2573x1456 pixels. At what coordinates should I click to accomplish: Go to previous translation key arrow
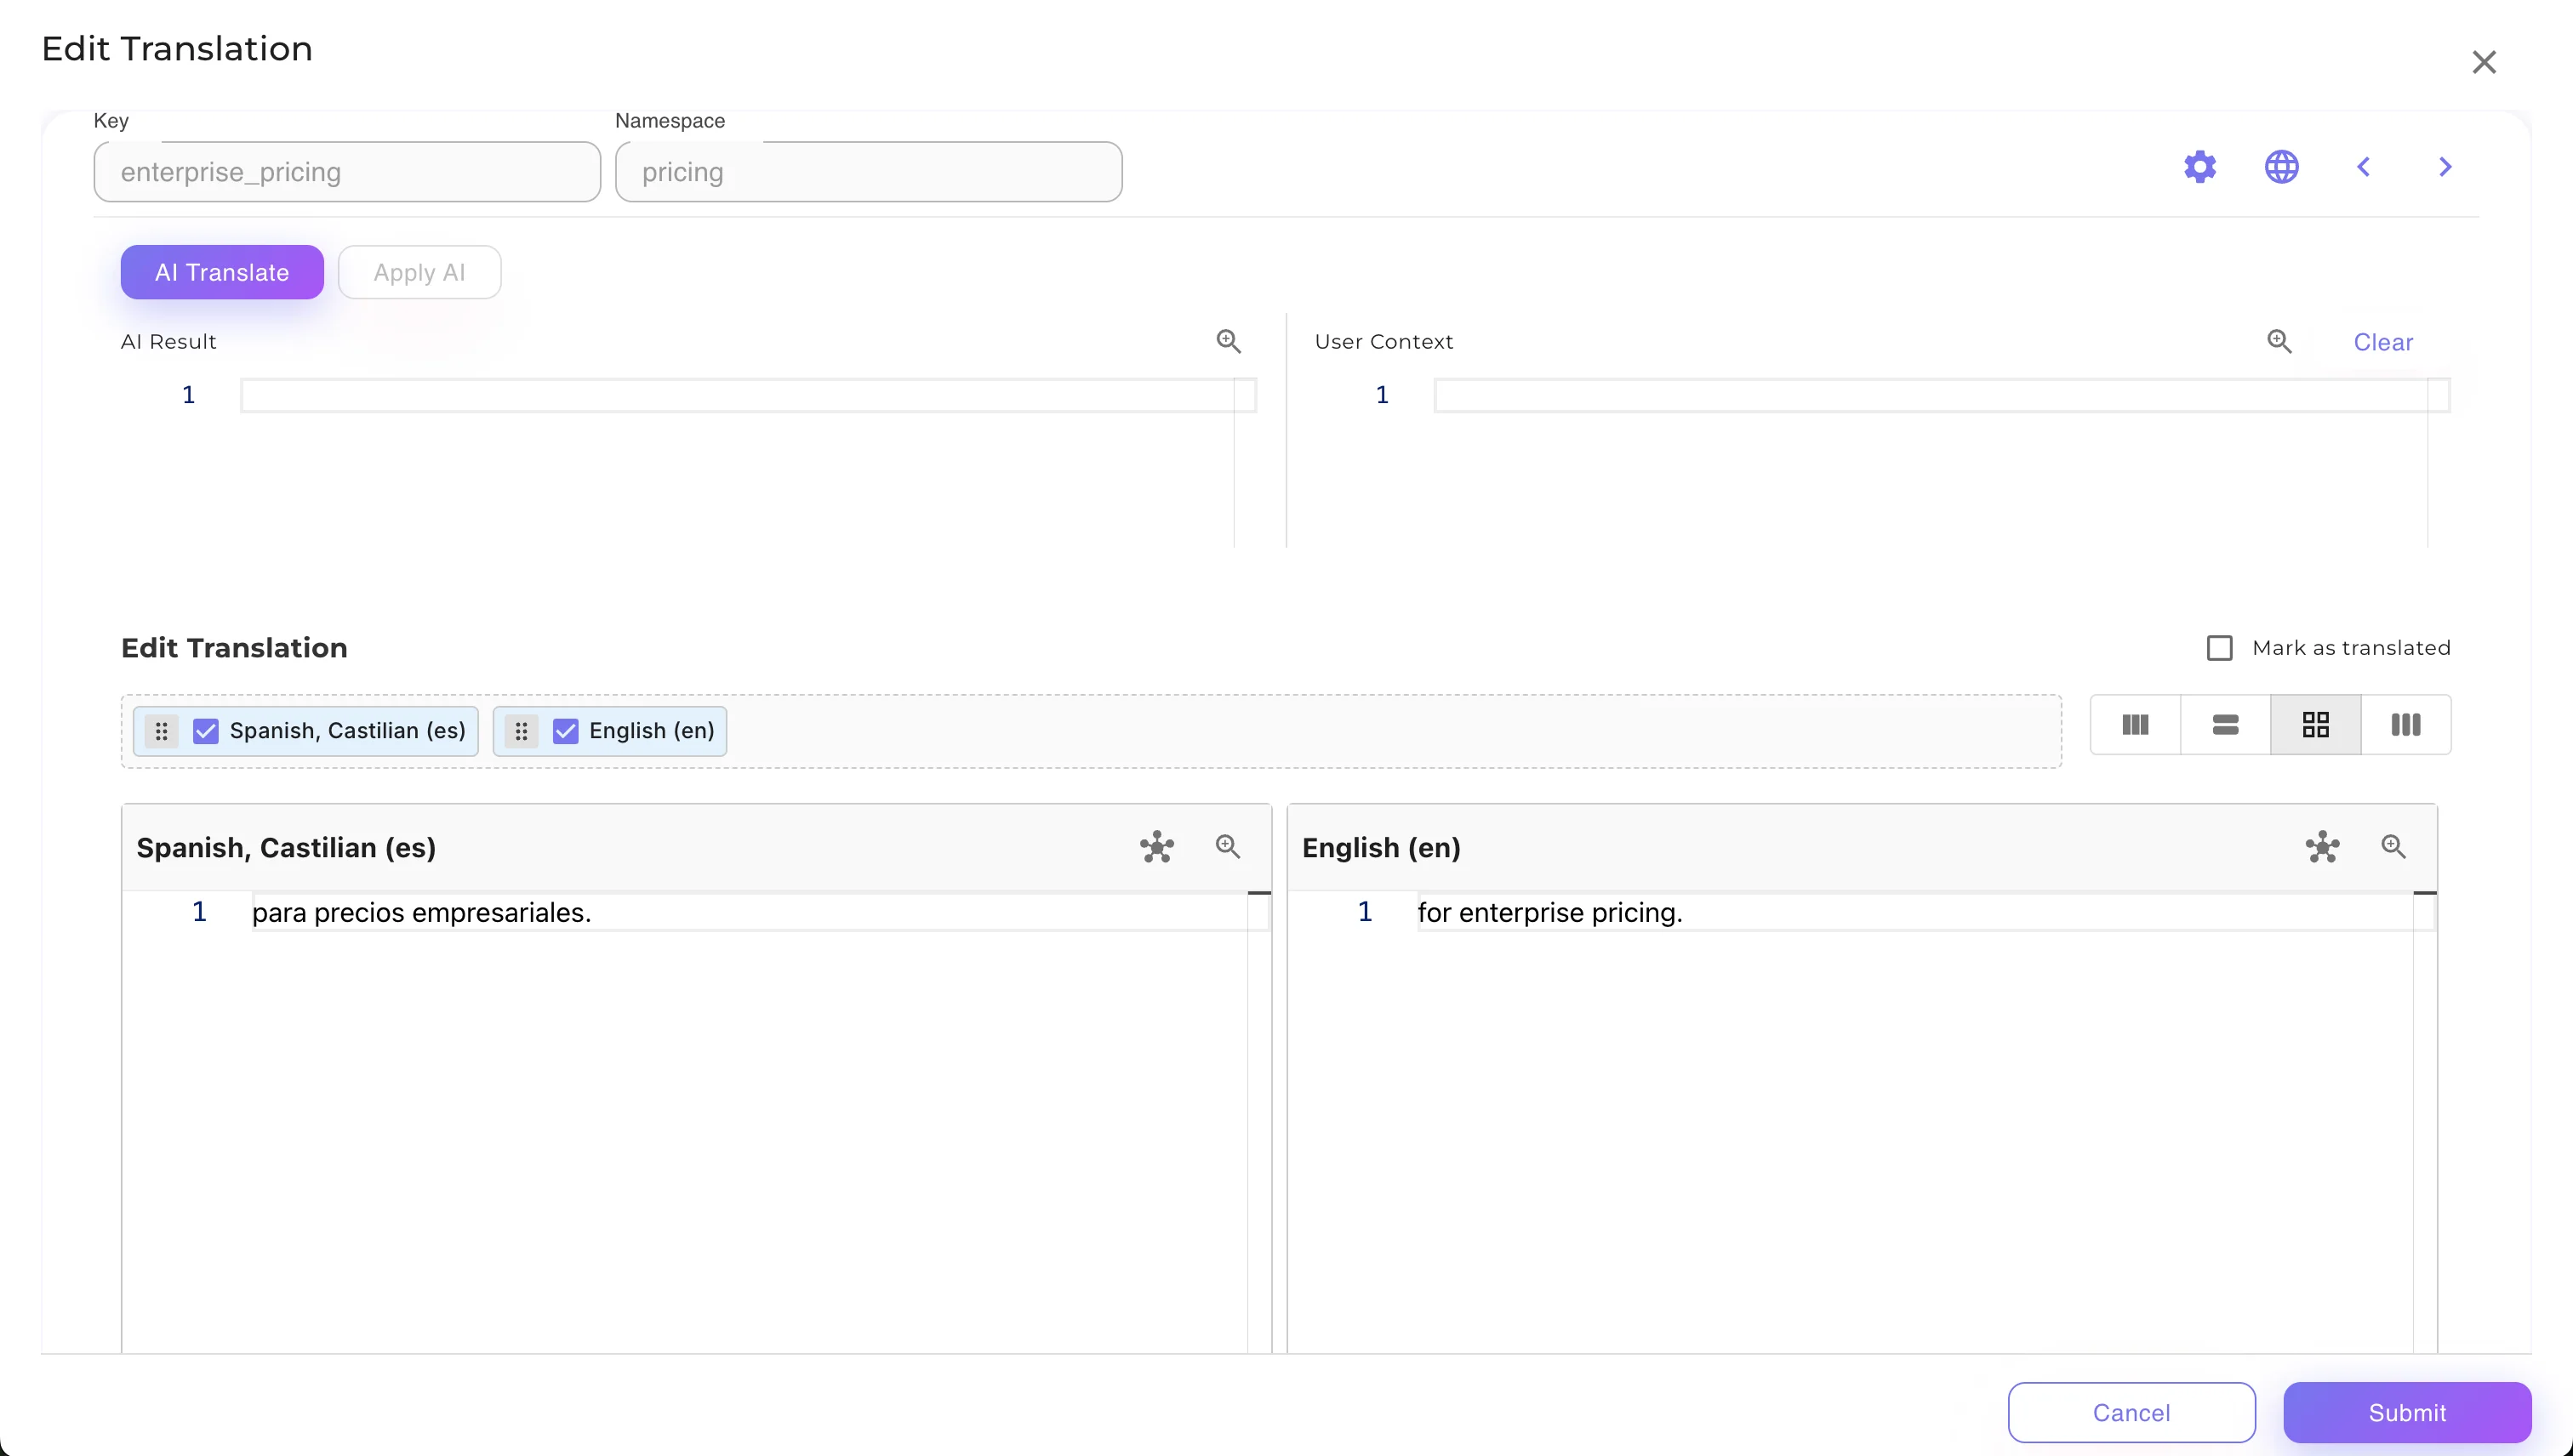pyautogui.click(x=2363, y=166)
